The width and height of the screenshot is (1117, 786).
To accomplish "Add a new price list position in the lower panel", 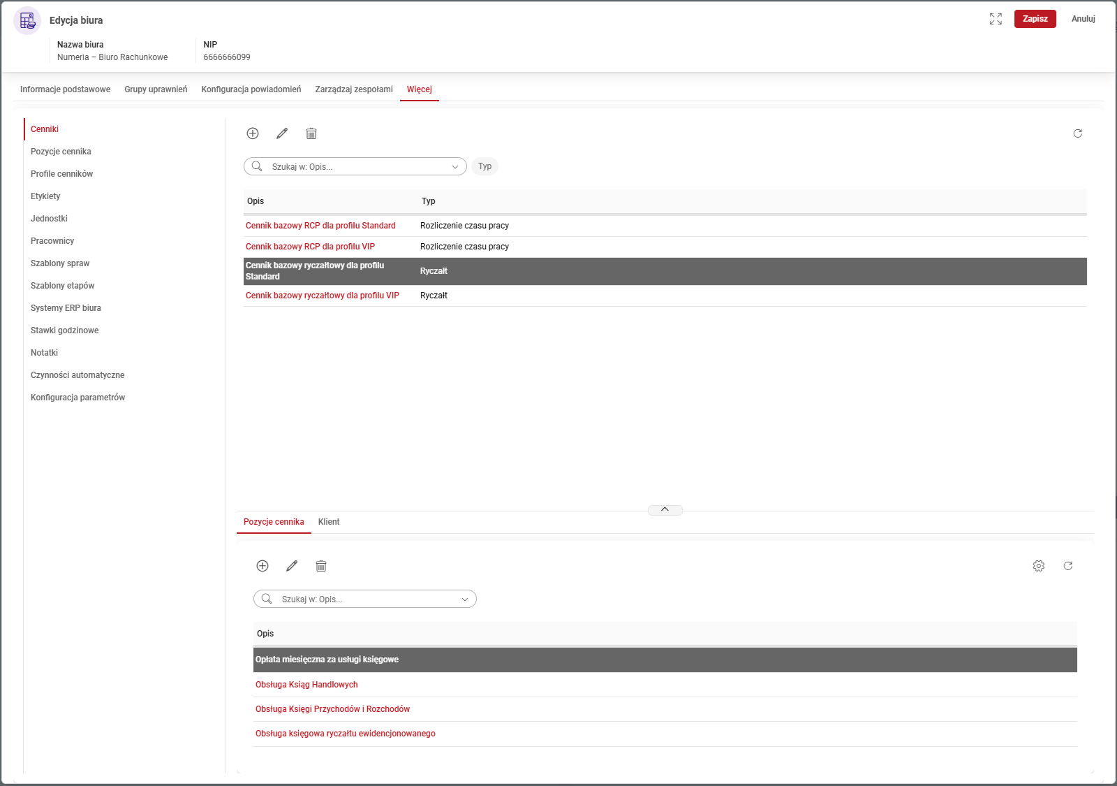I will point(262,566).
